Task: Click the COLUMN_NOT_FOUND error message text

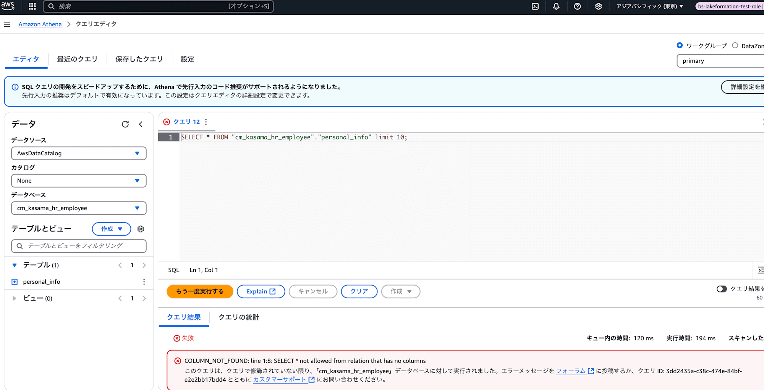Action: click(305, 361)
